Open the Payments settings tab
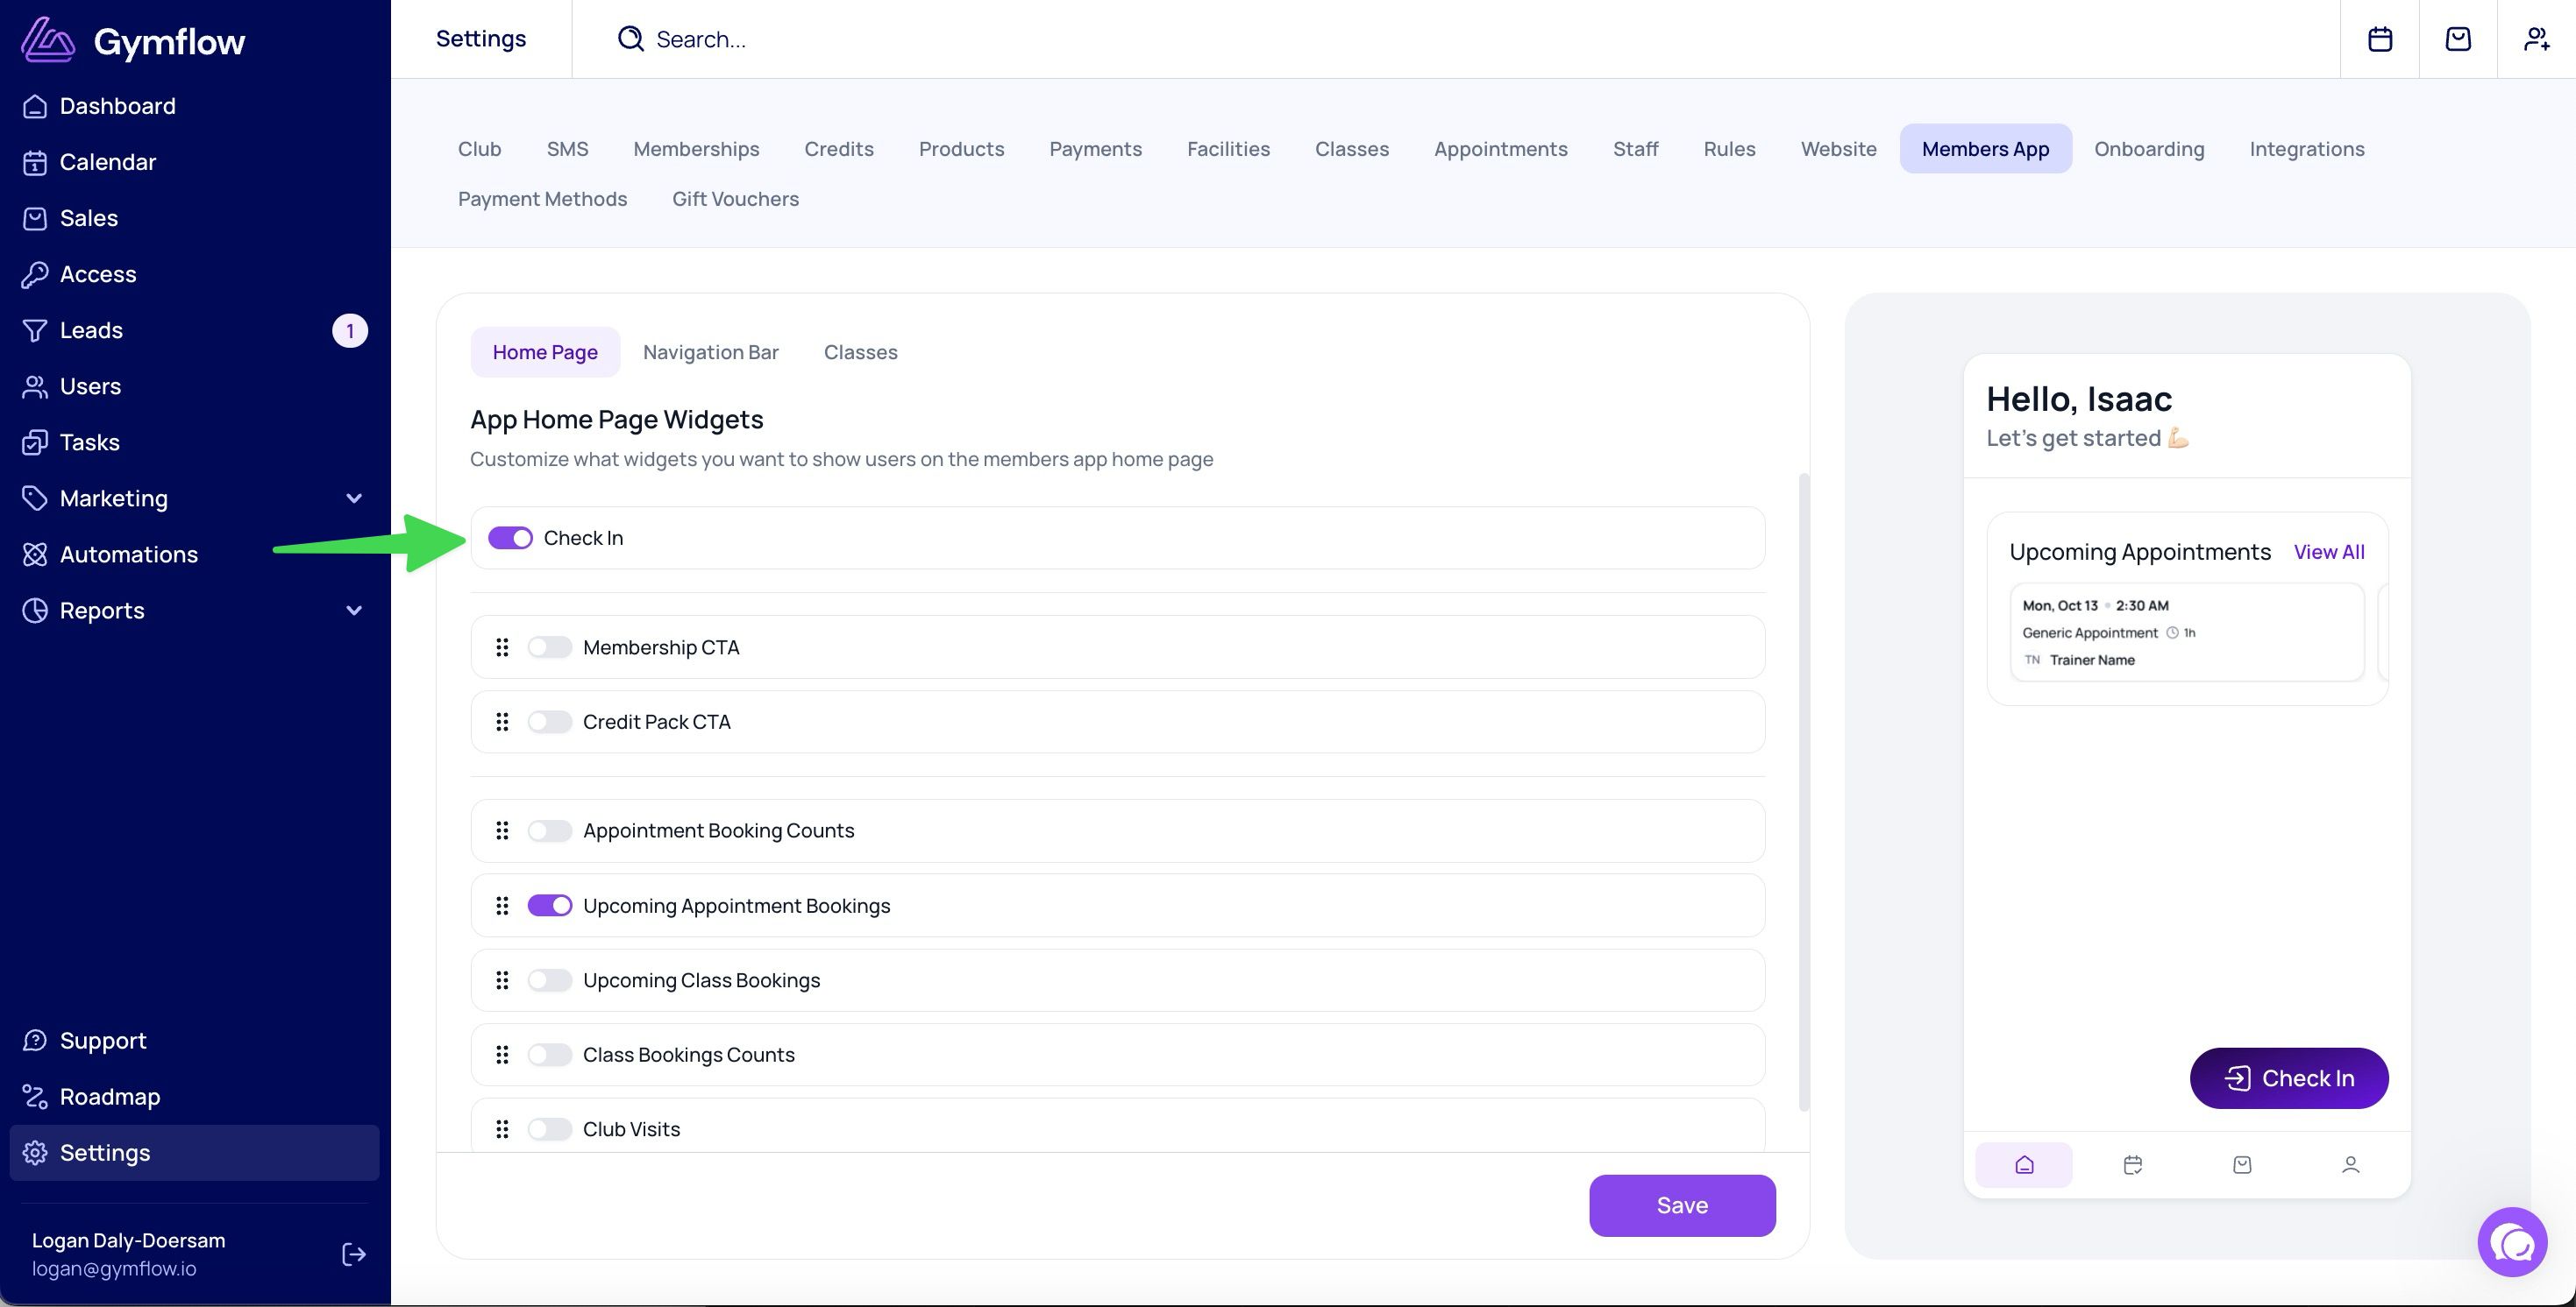This screenshot has height=1307, width=2576. tap(1095, 149)
